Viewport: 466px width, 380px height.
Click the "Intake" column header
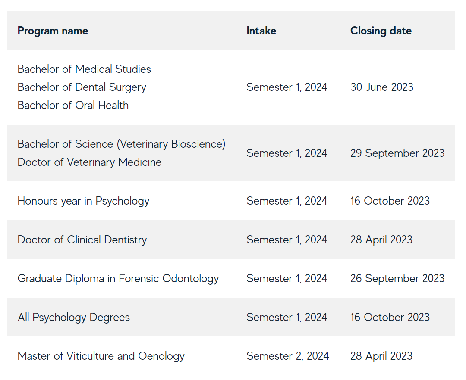tap(261, 31)
